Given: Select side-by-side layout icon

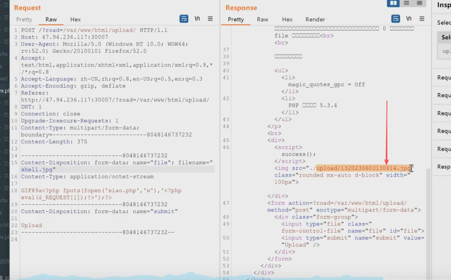Looking at the screenshot, I should click(x=393, y=3).
